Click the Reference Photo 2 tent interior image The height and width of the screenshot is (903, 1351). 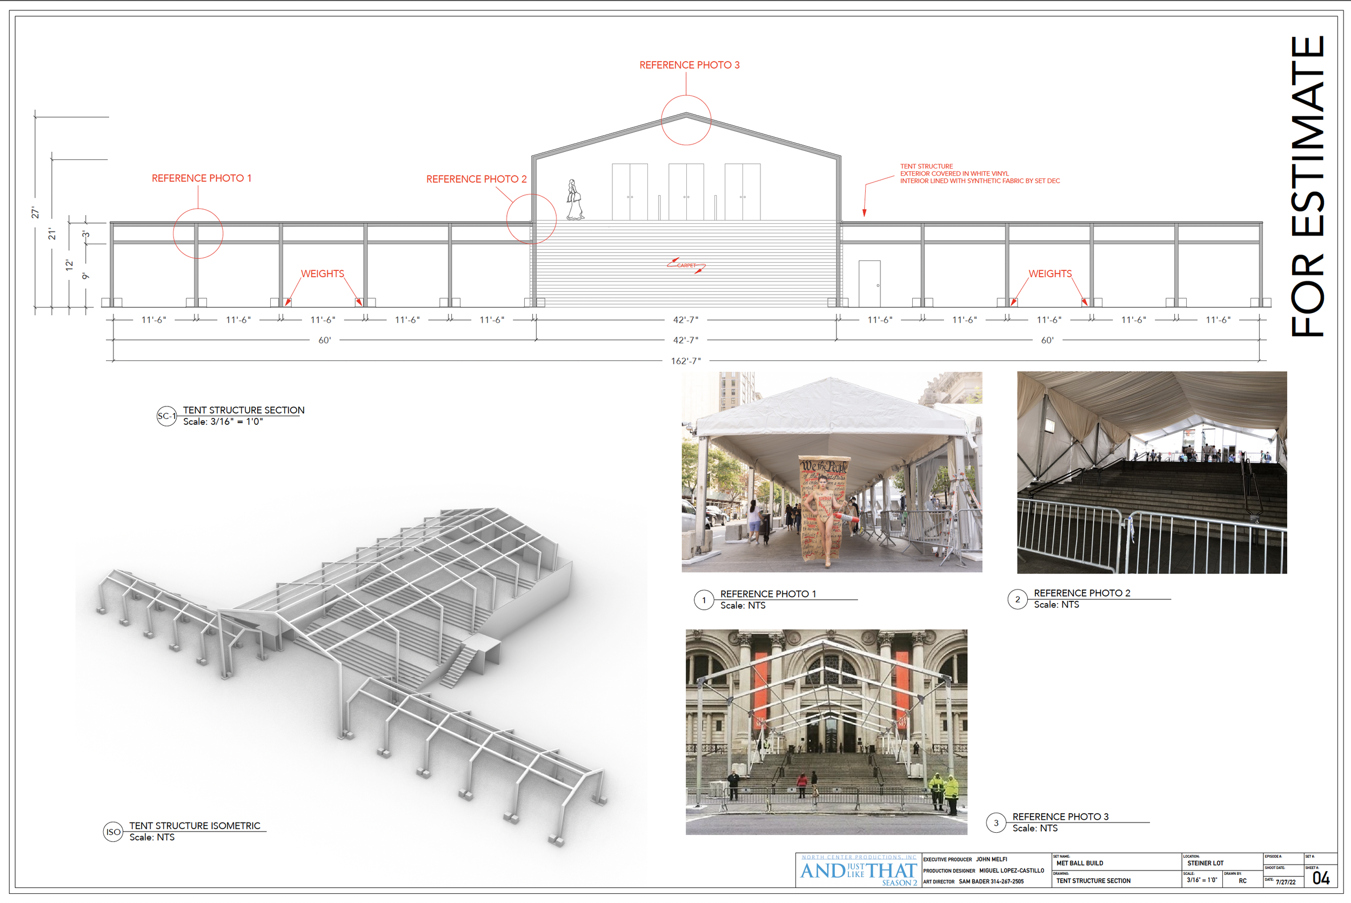(x=1152, y=472)
